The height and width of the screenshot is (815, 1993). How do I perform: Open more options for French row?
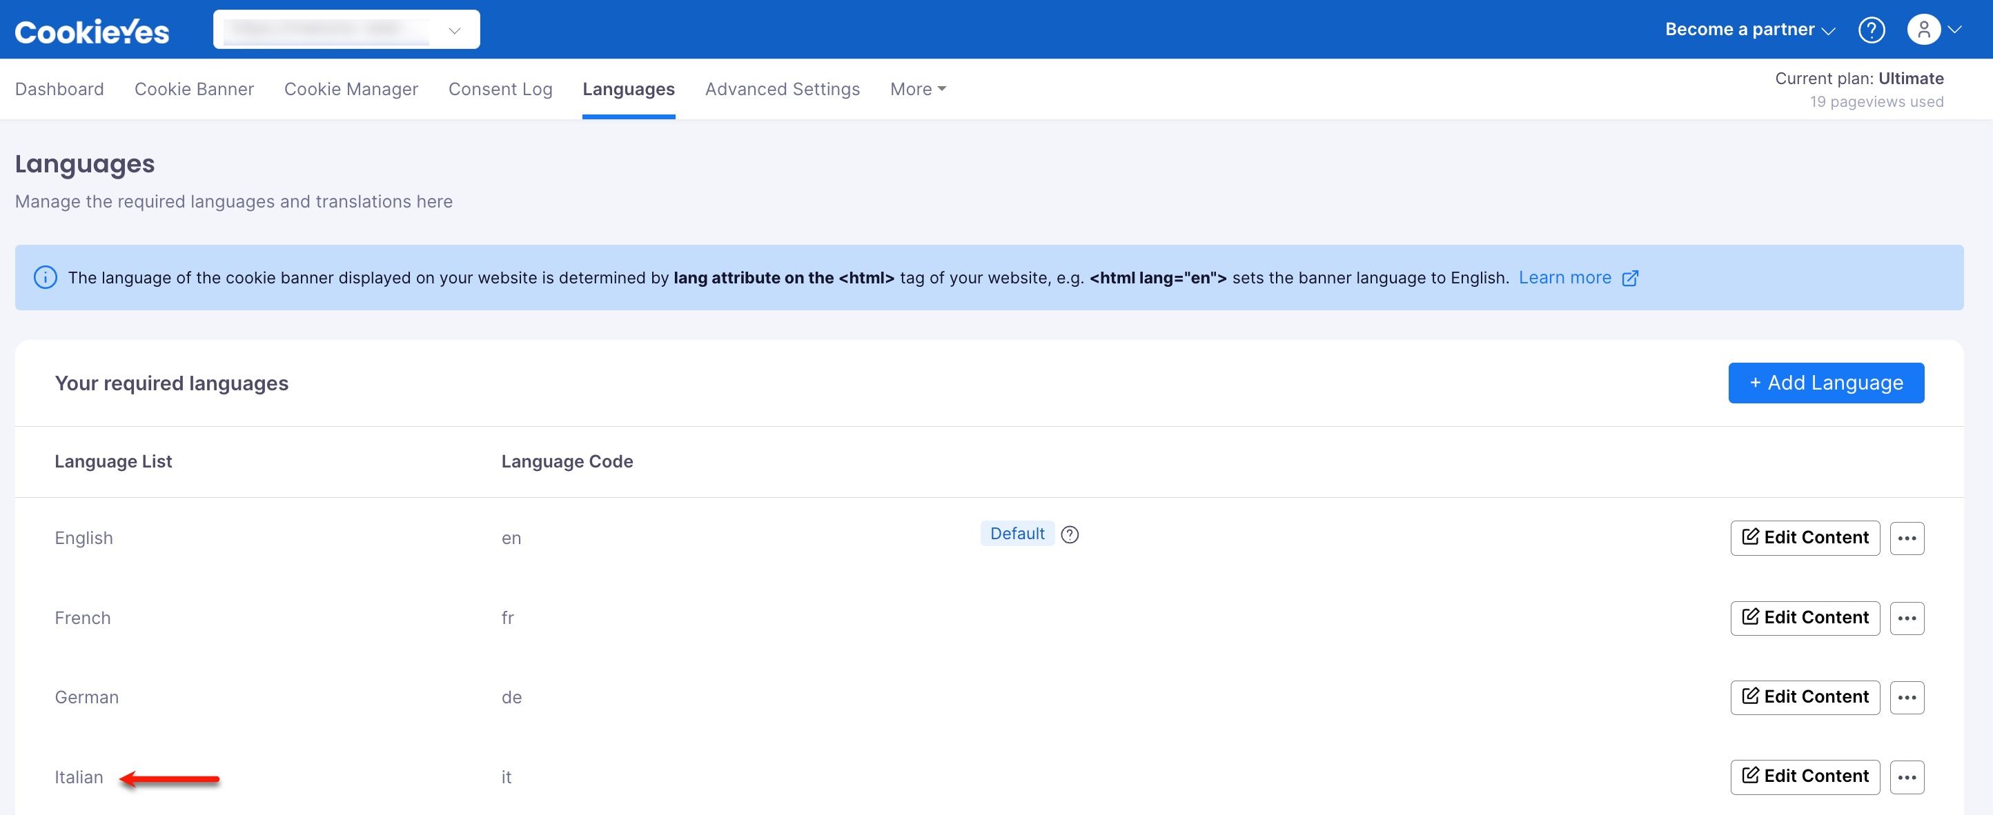pos(1906,618)
